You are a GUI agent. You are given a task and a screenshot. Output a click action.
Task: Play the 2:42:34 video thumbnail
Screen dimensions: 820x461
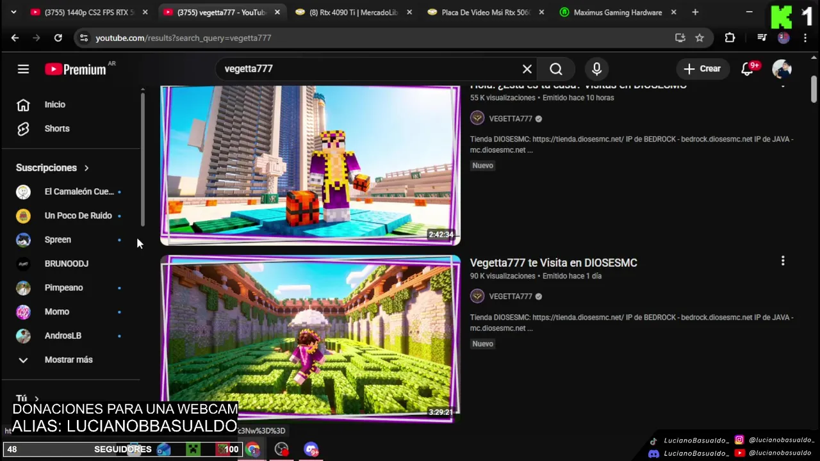click(x=310, y=165)
